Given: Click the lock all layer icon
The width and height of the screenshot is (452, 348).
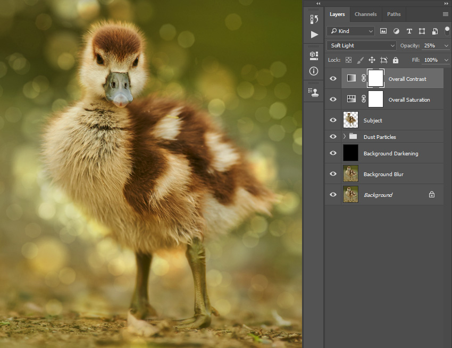Looking at the screenshot, I should tap(396, 60).
